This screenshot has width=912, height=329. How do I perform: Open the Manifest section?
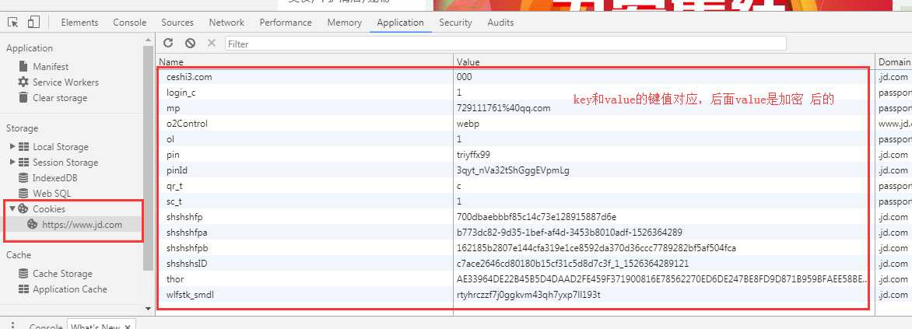click(51, 67)
